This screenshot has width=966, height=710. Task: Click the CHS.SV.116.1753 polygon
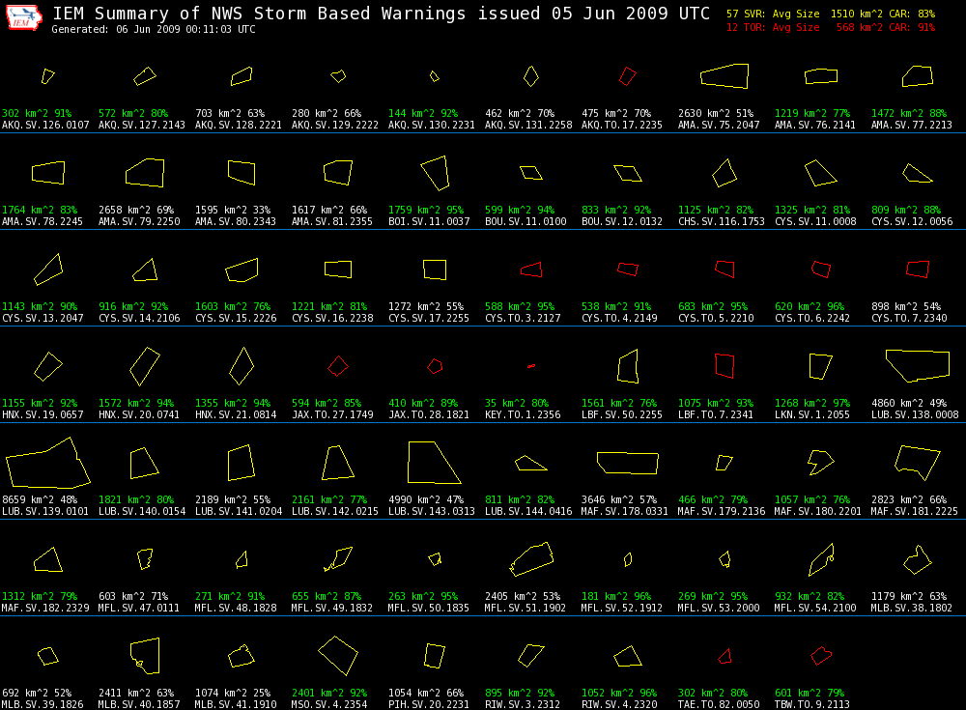click(724, 173)
